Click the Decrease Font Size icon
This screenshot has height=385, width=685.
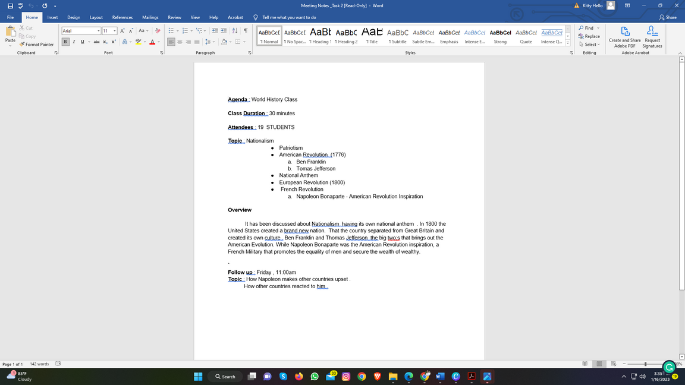tap(131, 30)
